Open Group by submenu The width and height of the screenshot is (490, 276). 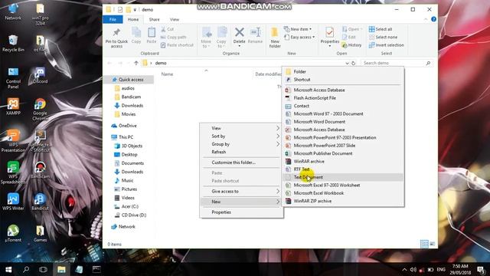241,144
